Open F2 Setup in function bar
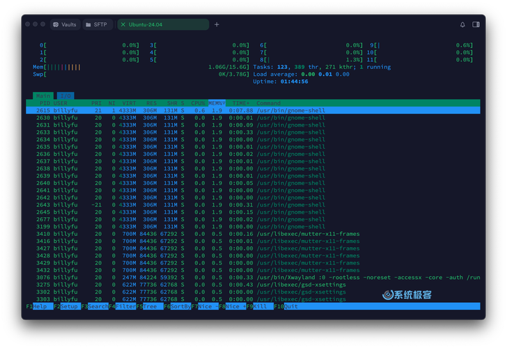This screenshot has height=348, width=507. (x=67, y=306)
